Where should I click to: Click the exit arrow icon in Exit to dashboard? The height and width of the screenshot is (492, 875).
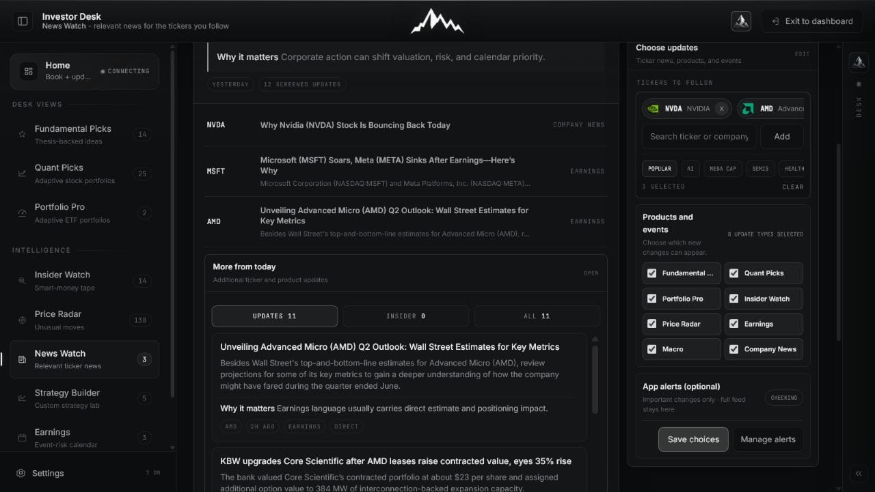(775, 21)
